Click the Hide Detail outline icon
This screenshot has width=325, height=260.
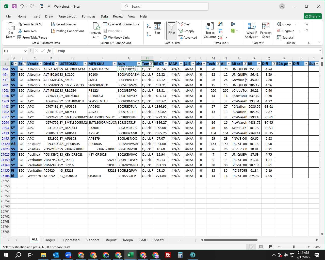306,31
